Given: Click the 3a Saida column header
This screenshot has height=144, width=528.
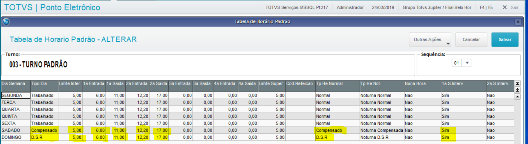Looking at the screenshot, I should (203, 86).
